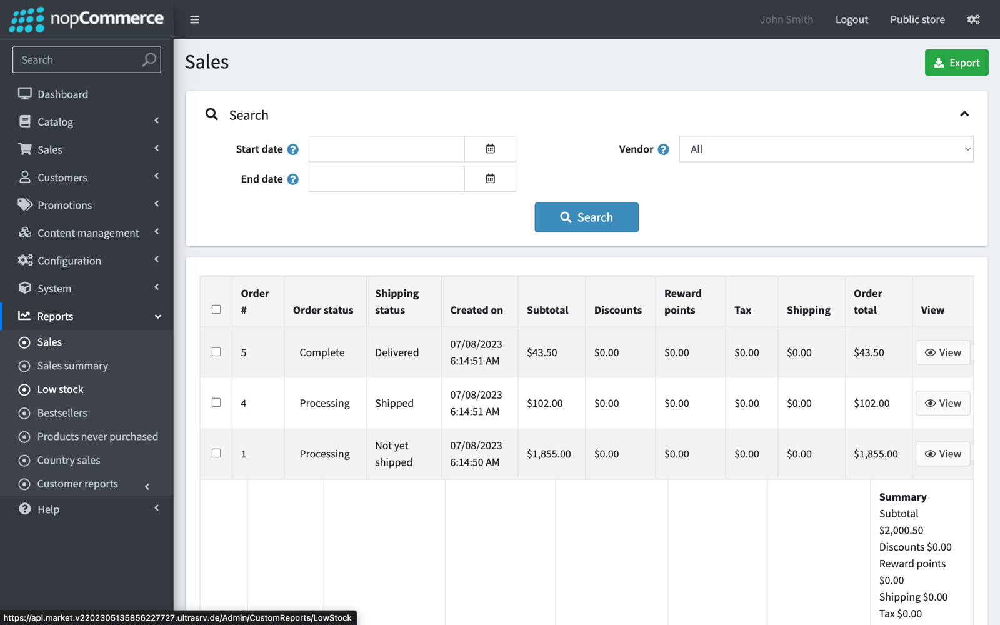Collapse the Search panel chevron
The width and height of the screenshot is (1000, 625).
(x=964, y=114)
